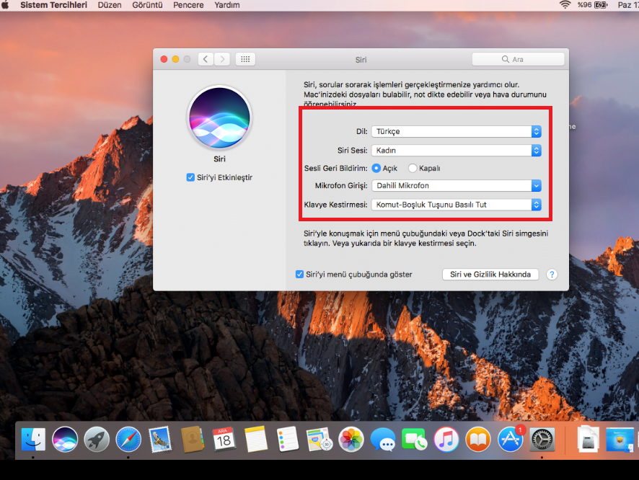Screen dimensions: 639x480
Task: Click the Ara search field
Action: point(516,59)
